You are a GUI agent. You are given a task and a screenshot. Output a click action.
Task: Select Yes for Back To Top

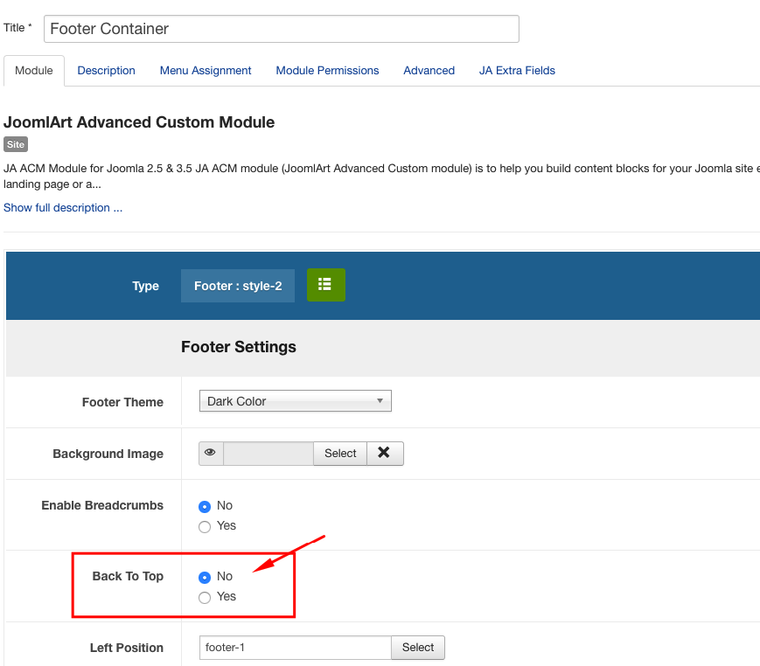pos(205,597)
